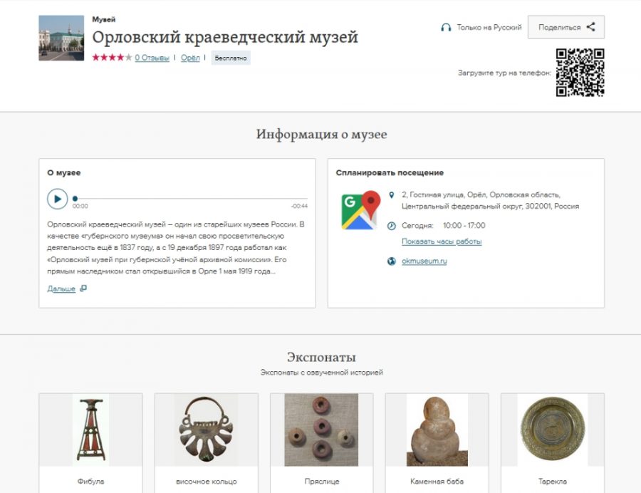Click the museum title Орловский краеведческий музей
Screen dimensions: 641x493
(225, 37)
